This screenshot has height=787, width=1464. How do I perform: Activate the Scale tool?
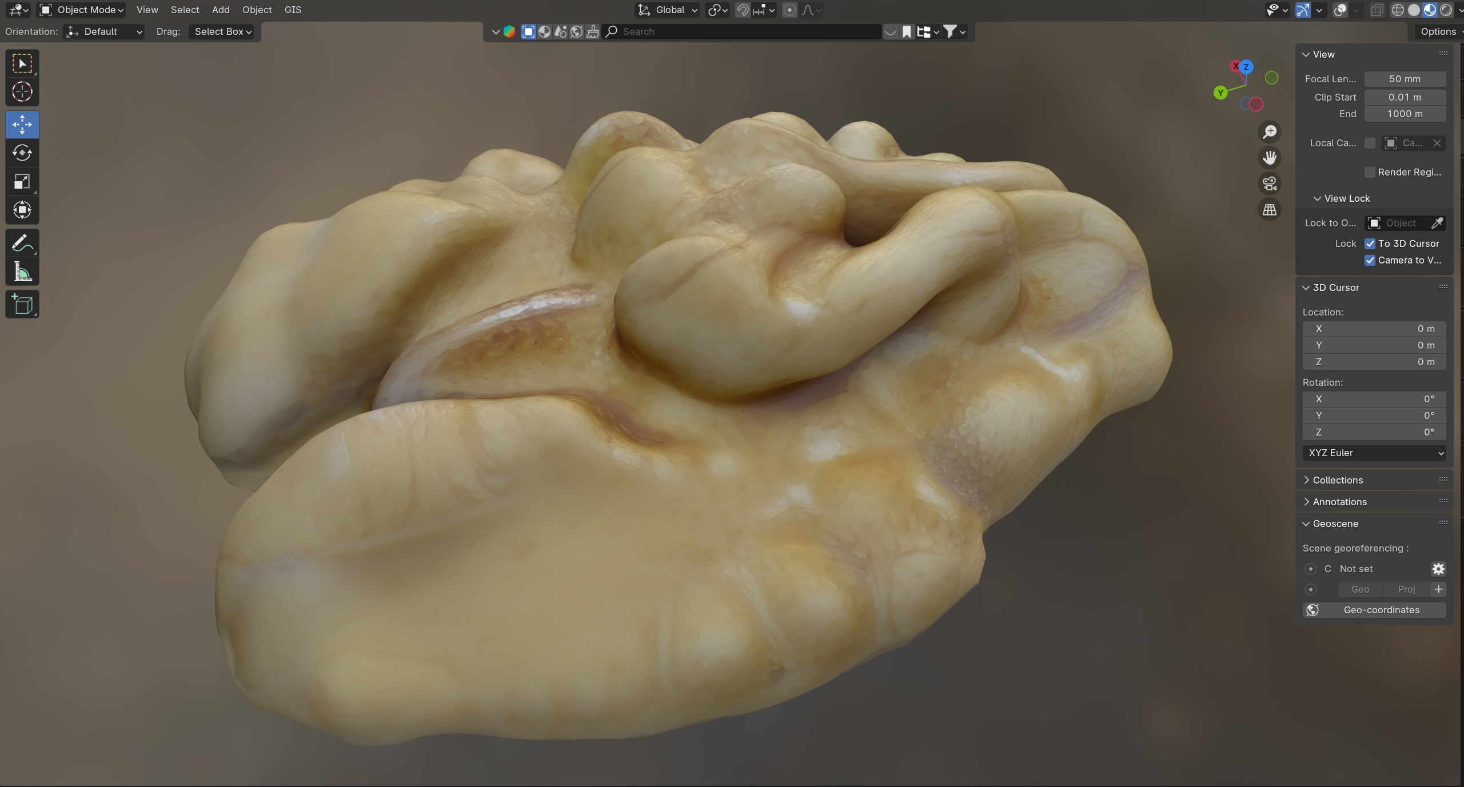coord(22,182)
